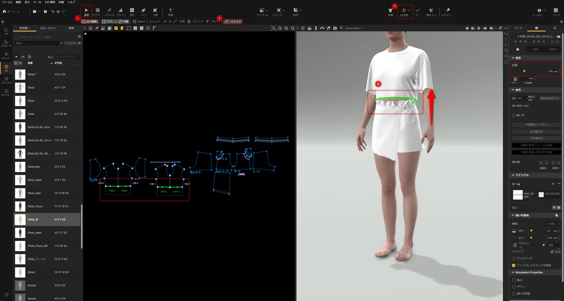
Task: Open the 3D環境 menu
Action: pos(50,2)
